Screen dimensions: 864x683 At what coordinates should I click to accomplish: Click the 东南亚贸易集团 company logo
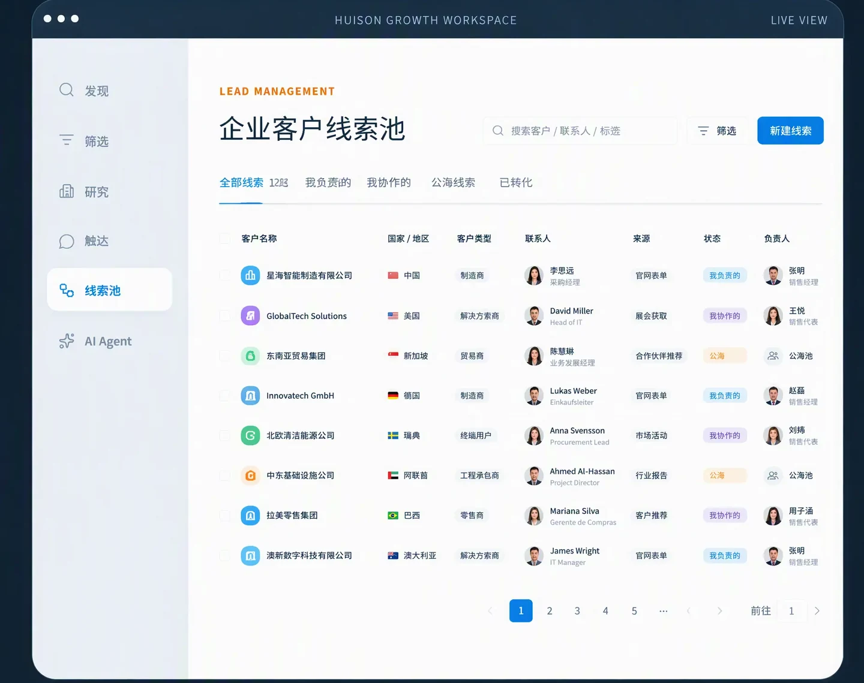[x=250, y=356]
